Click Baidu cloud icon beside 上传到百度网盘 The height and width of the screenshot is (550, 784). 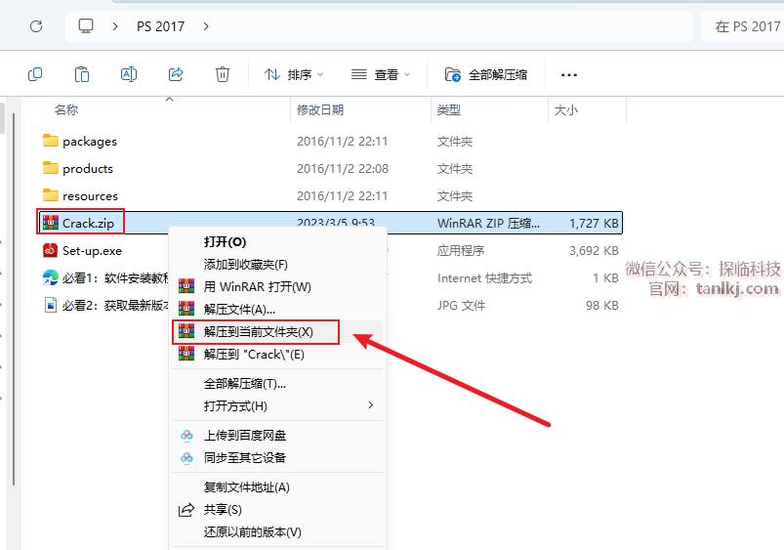186,436
